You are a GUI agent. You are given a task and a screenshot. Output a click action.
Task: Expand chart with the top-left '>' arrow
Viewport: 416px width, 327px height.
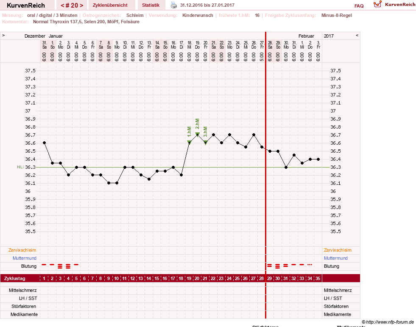click(x=3, y=36)
